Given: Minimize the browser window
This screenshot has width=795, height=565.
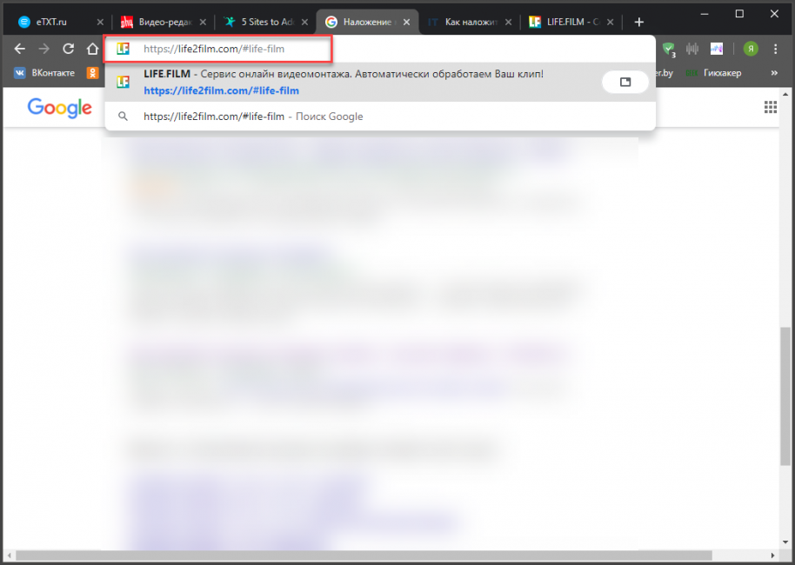Looking at the screenshot, I should coord(705,14).
